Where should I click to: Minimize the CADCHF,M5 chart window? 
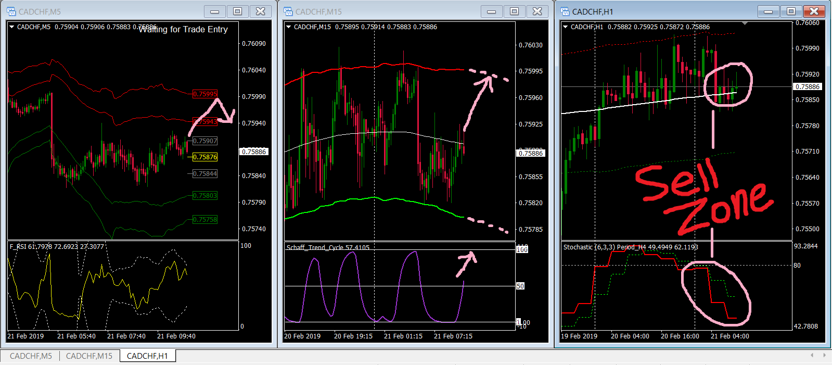(x=214, y=11)
